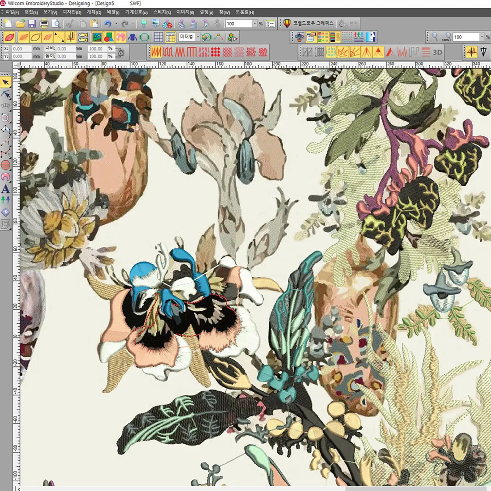Image resolution: width=491 pixels, height=491 pixels.
Task: Select the Circle digitizing tool in left toolbar
Action: coord(6,165)
